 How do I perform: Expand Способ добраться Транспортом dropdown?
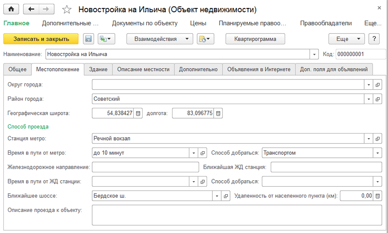click(x=377, y=153)
